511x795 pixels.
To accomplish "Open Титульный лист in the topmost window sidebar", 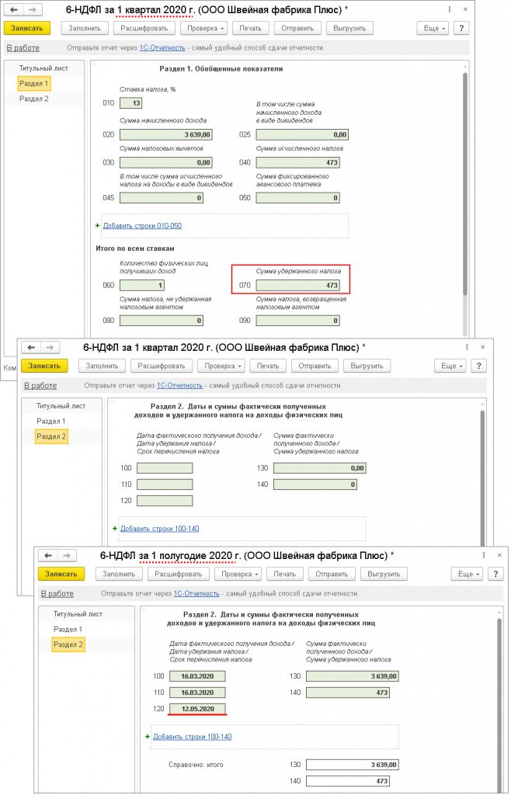I will point(43,68).
